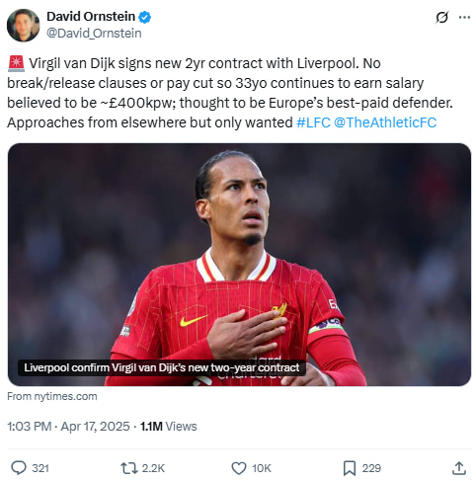Click the 10K likes count
476x481 pixels.
[x=262, y=468]
